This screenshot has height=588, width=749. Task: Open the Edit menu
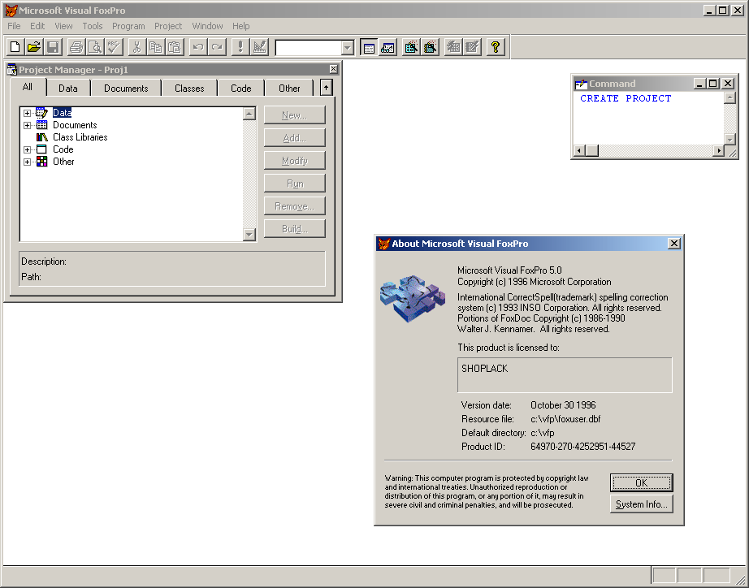tap(37, 26)
